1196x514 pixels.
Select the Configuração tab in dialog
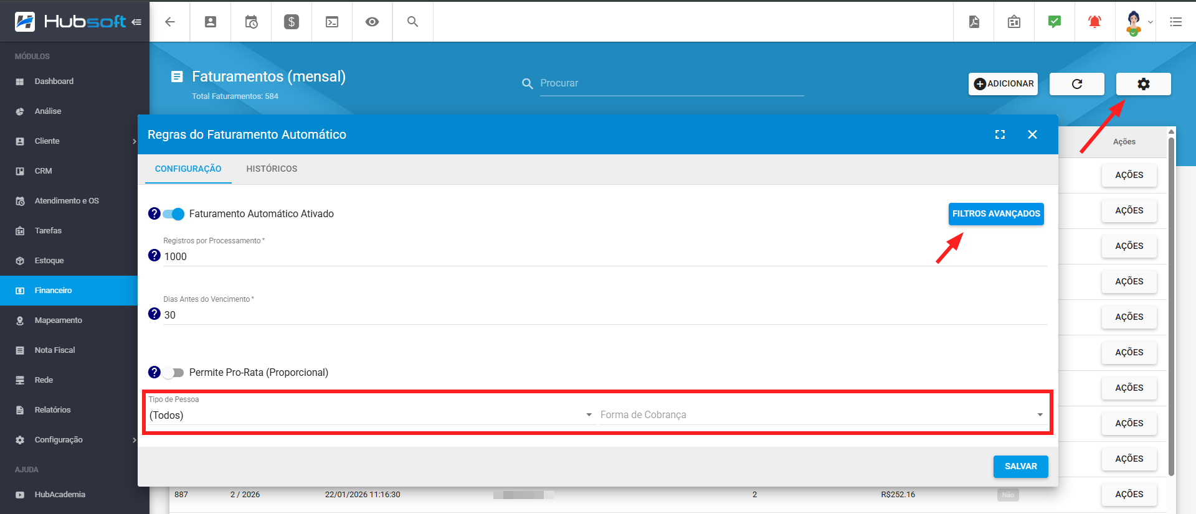click(188, 169)
